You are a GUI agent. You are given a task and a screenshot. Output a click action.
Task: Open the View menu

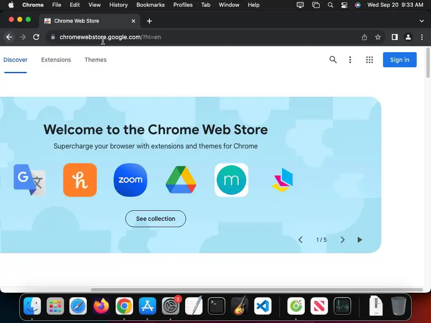coord(94,5)
